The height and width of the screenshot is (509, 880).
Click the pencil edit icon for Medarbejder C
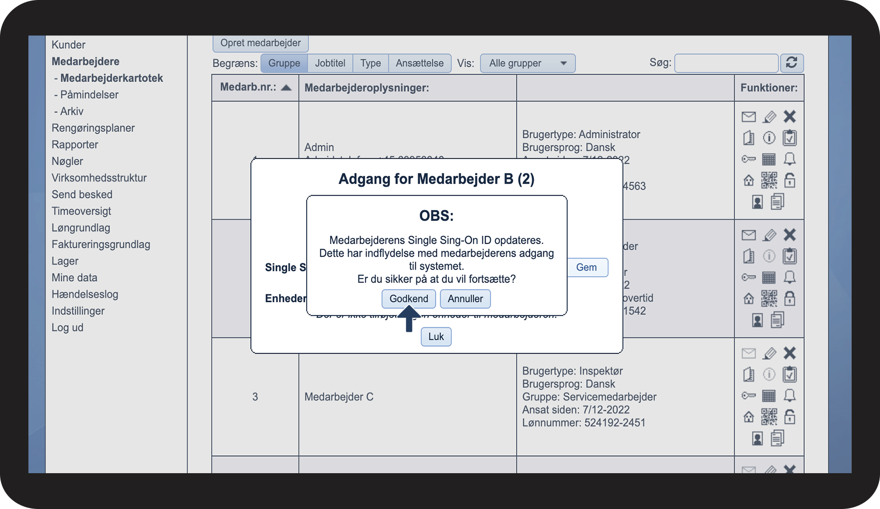pos(769,353)
